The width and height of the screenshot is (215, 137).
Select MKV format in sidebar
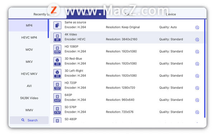(29, 62)
